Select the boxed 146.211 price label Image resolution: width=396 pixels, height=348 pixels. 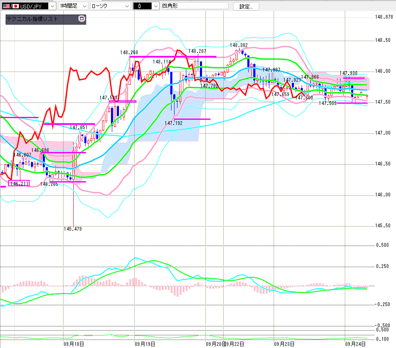(19, 184)
